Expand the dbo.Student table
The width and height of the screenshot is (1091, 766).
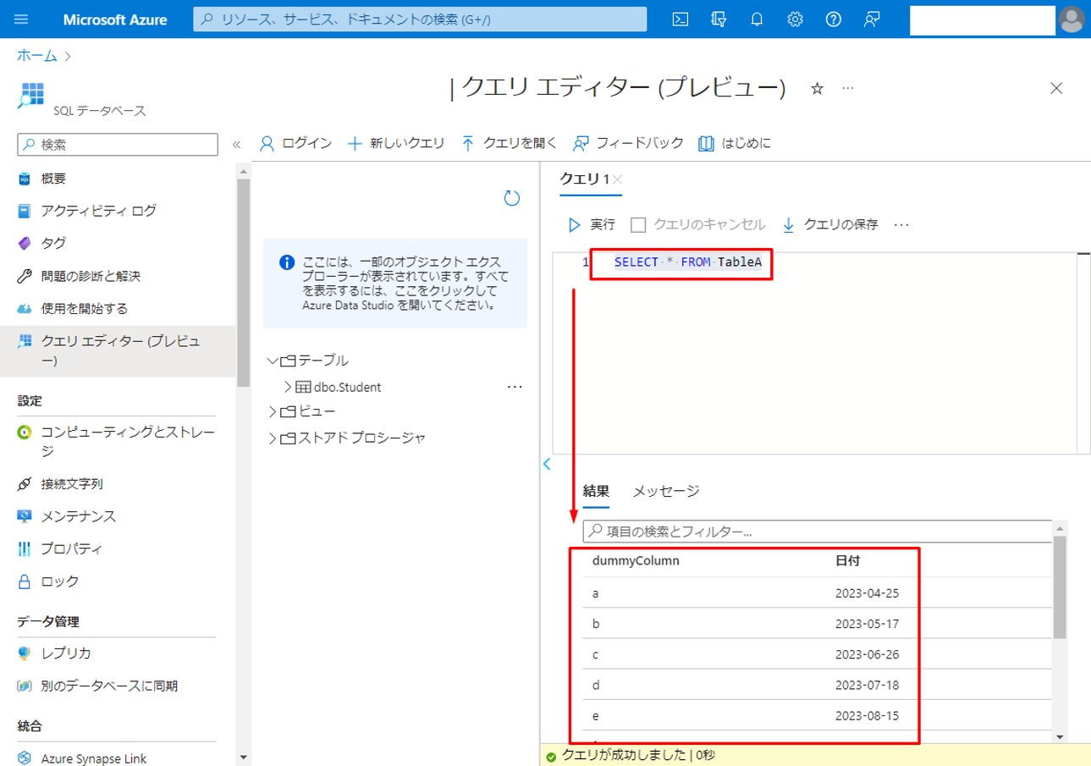pos(288,387)
